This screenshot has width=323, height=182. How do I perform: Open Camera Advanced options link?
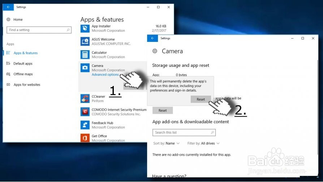click(105, 74)
